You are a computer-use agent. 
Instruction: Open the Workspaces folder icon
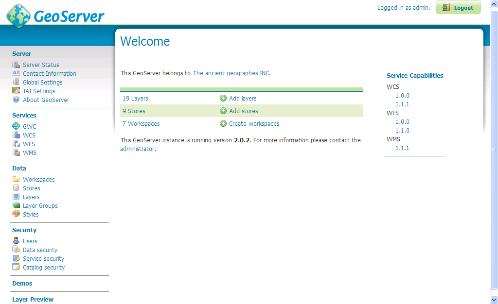point(16,179)
